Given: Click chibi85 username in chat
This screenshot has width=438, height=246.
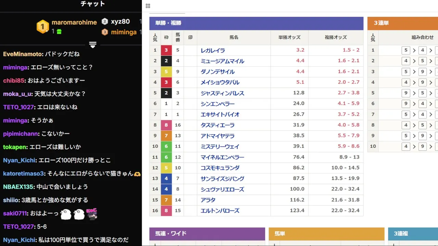Looking at the screenshot, I should tap(13, 81).
